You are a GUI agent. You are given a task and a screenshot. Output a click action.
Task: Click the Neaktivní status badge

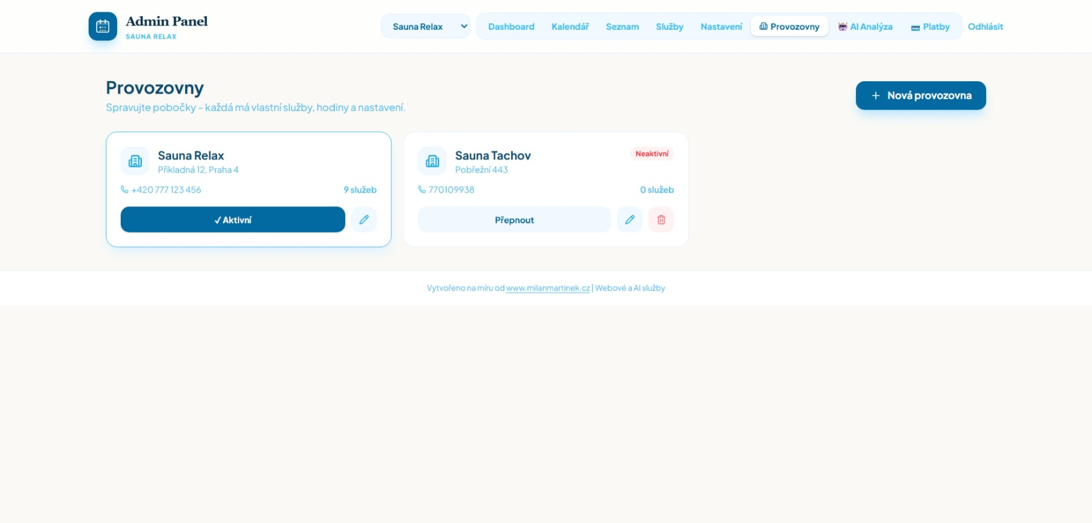point(652,154)
